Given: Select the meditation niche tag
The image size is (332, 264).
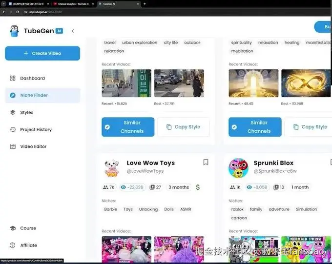Looking at the screenshot, I should (242, 51).
